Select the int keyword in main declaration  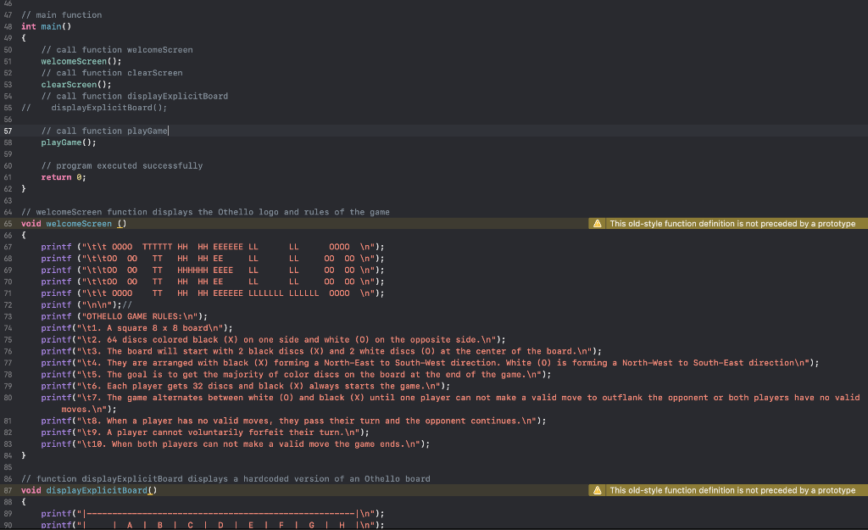tap(28, 26)
